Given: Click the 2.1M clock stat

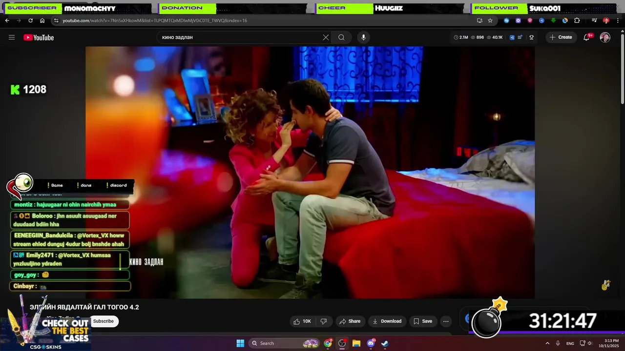Looking at the screenshot, I should point(461,38).
